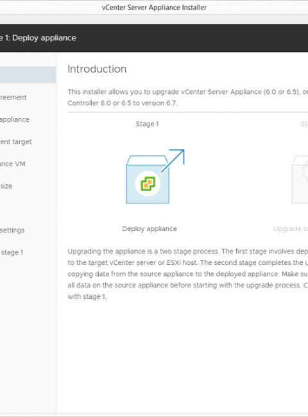
Task: Click the greyed-out Stage 2 box icon
Action: (300, 180)
